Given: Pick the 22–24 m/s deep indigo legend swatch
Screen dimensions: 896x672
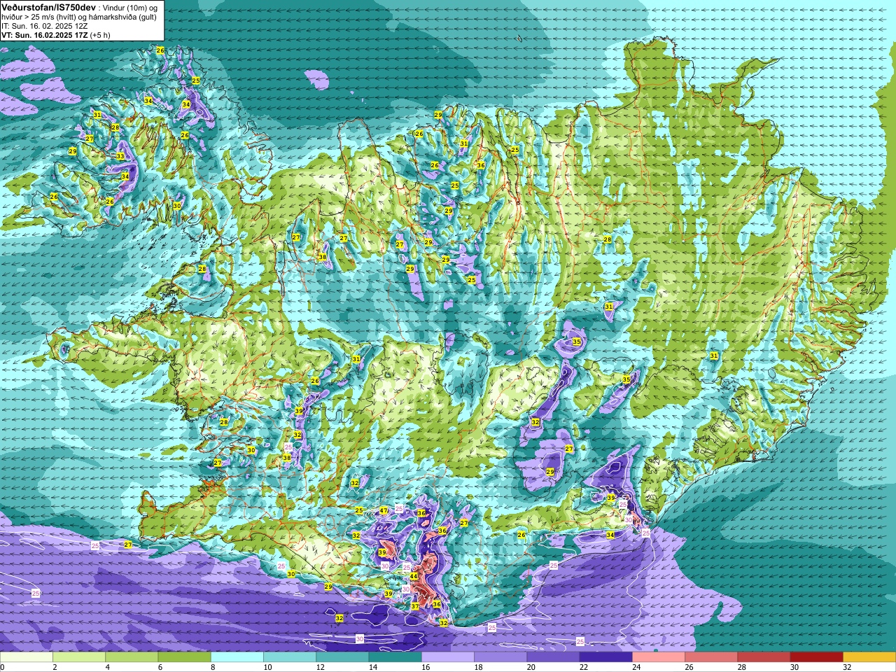Looking at the screenshot, I should pyautogui.click(x=606, y=657).
